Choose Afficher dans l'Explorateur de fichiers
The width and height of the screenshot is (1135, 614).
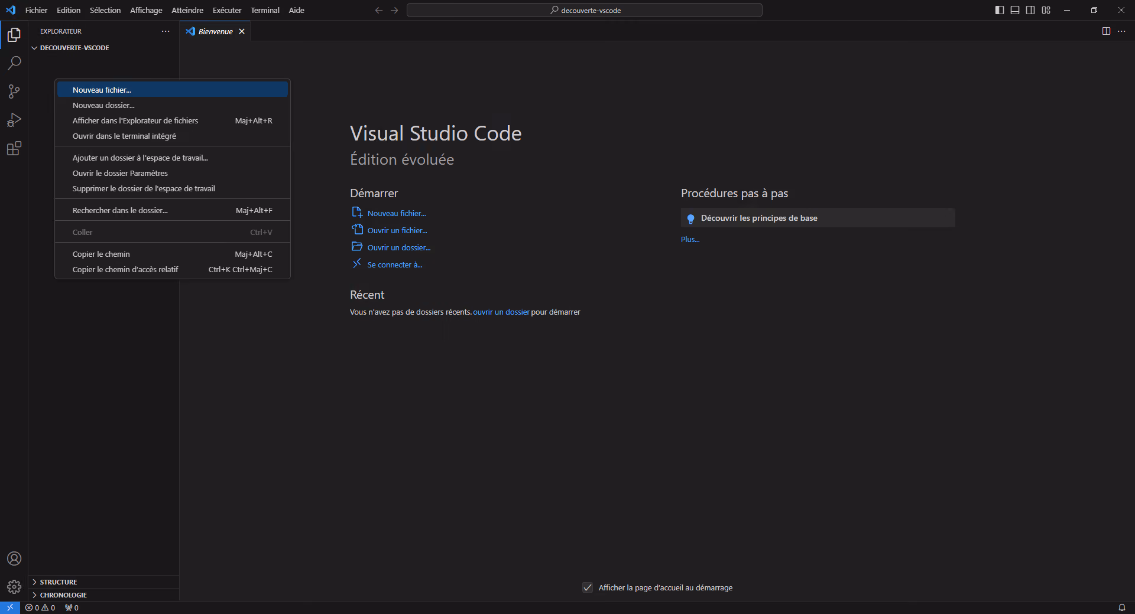[173, 120]
